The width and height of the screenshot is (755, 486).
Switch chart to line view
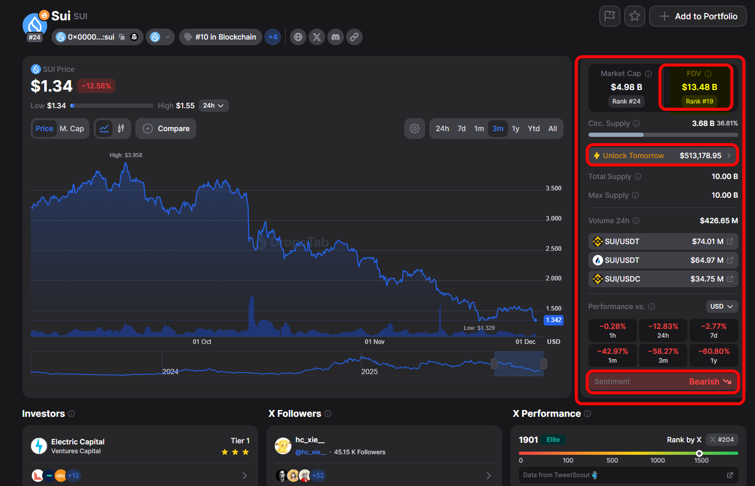(x=105, y=129)
